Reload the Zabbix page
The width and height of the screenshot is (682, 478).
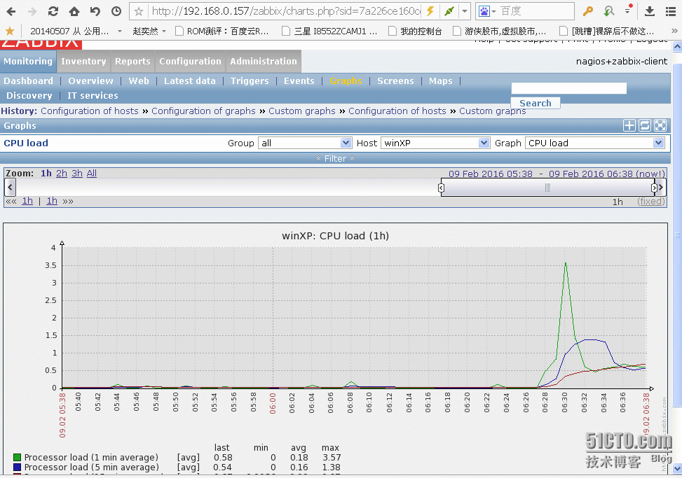53,11
